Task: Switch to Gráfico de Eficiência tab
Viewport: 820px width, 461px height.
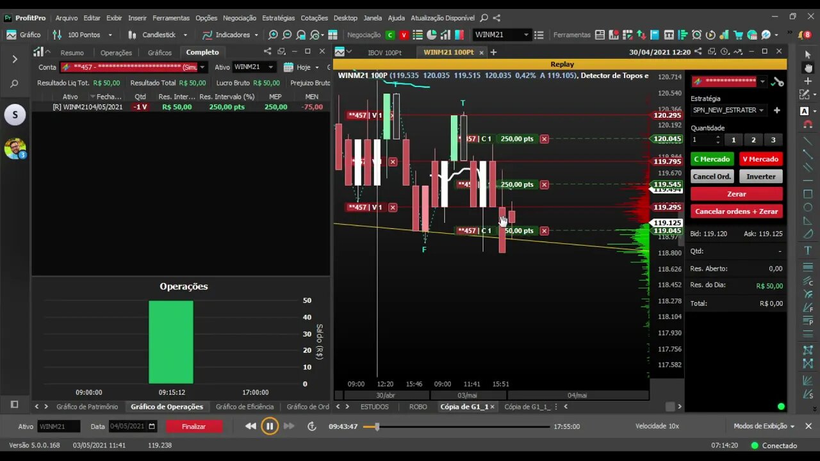Action: [245, 407]
